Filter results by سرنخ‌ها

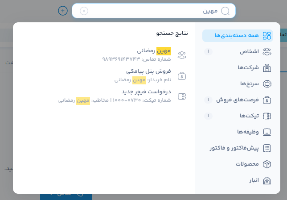click(238, 84)
